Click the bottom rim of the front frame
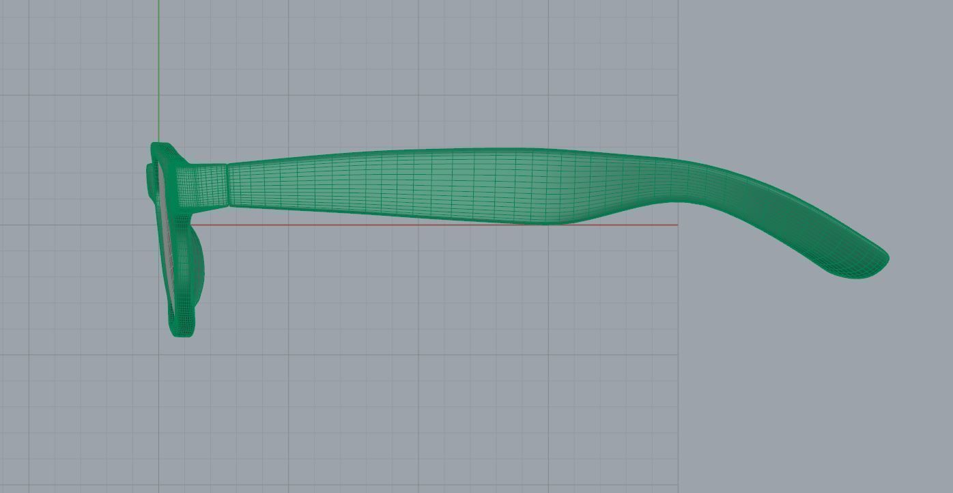 (x=182, y=323)
